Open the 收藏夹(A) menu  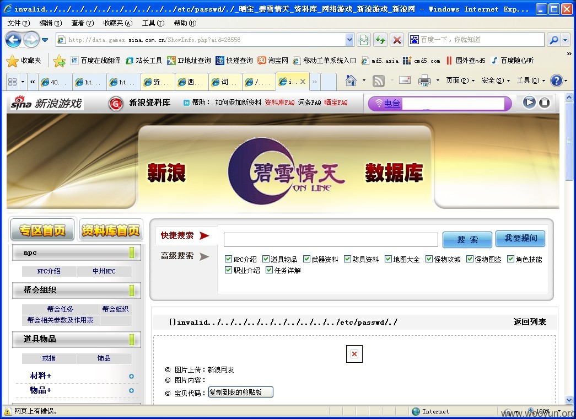tap(117, 23)
